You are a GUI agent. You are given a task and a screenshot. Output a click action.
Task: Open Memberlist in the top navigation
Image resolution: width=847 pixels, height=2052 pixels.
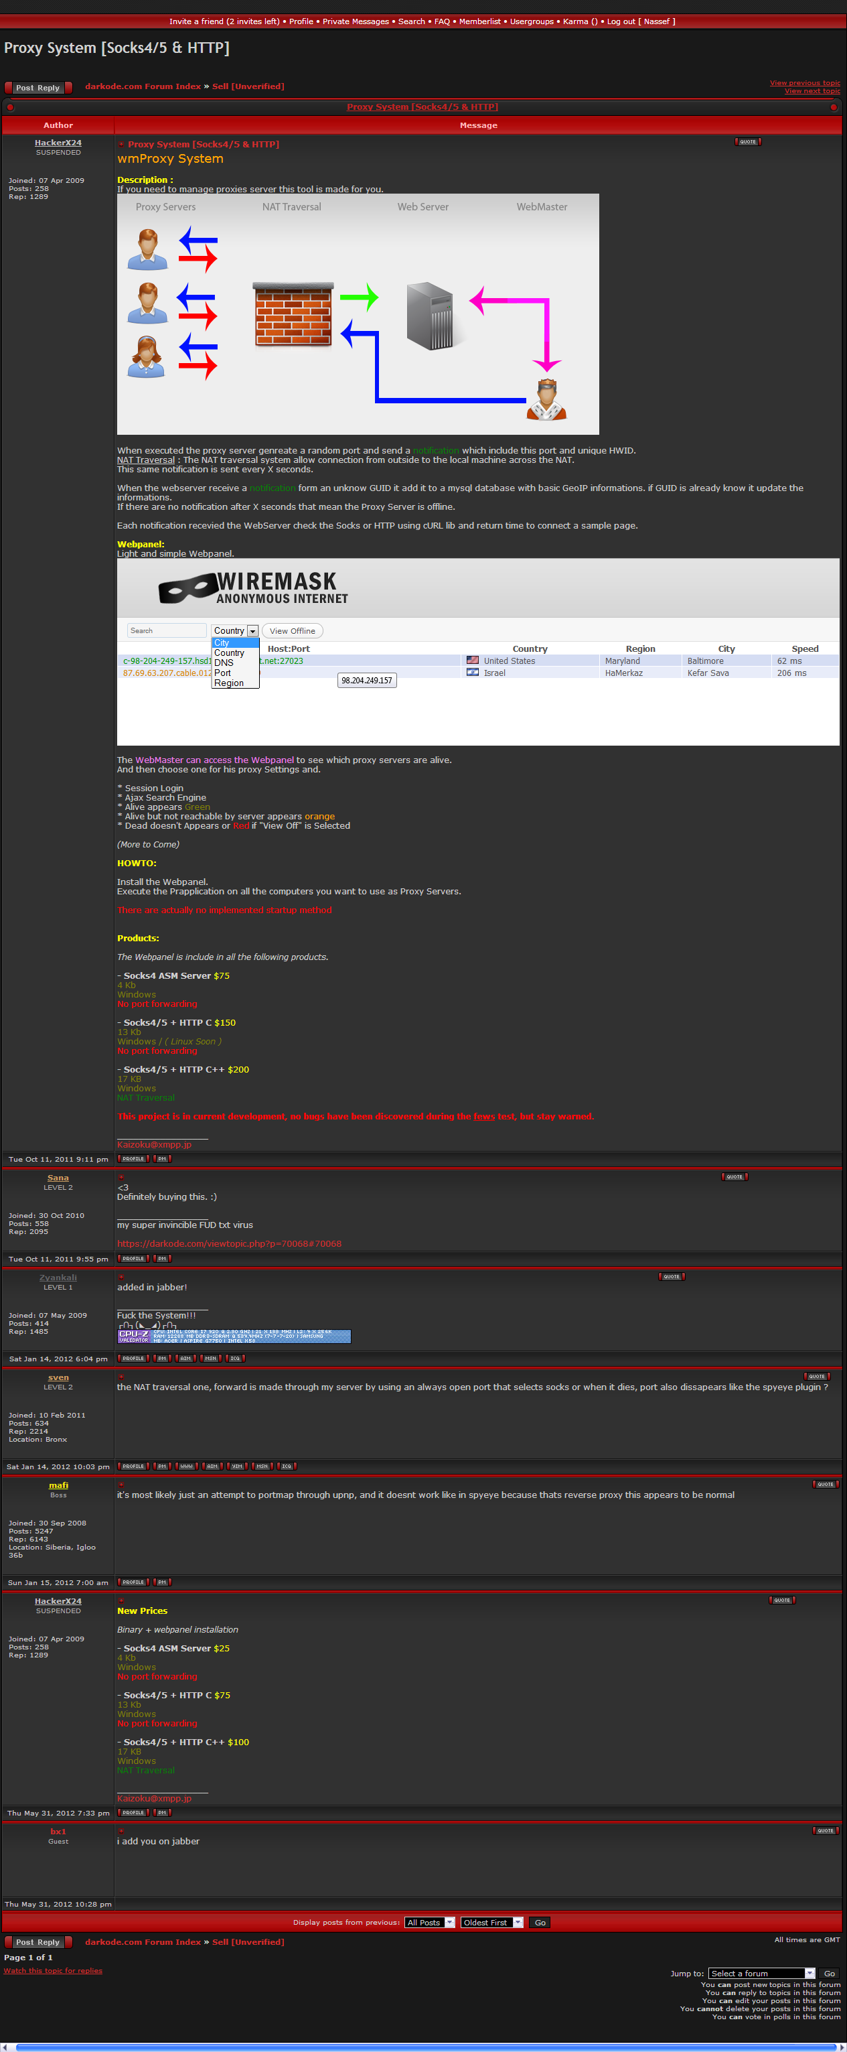(x=479, y=21)
